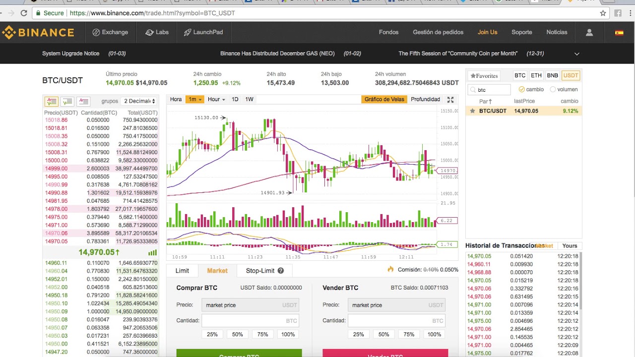Image resolution: width=635 pixels, height=357 pixels.
Task: Expand chart to fullscreen icon
Action: [450, 100]
